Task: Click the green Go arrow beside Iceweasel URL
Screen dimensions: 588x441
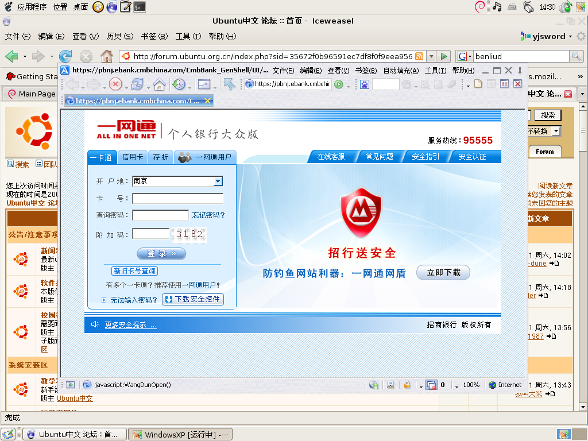Action: pos(444,56)
